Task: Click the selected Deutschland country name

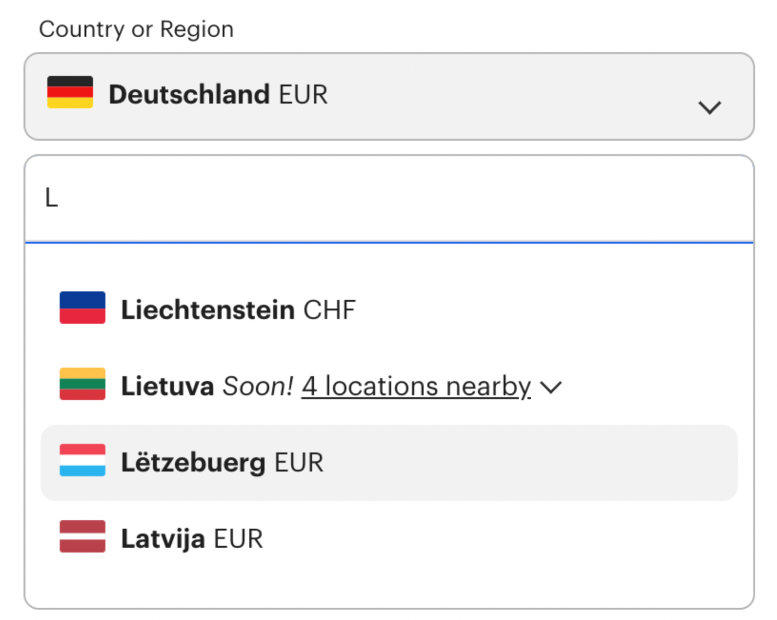Action: point(189,95)
